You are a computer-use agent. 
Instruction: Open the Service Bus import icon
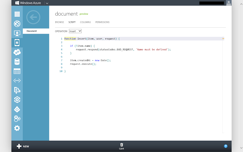coord(17,90)
